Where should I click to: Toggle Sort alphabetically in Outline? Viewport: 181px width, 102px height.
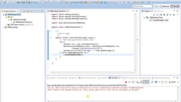coord(161,15)
